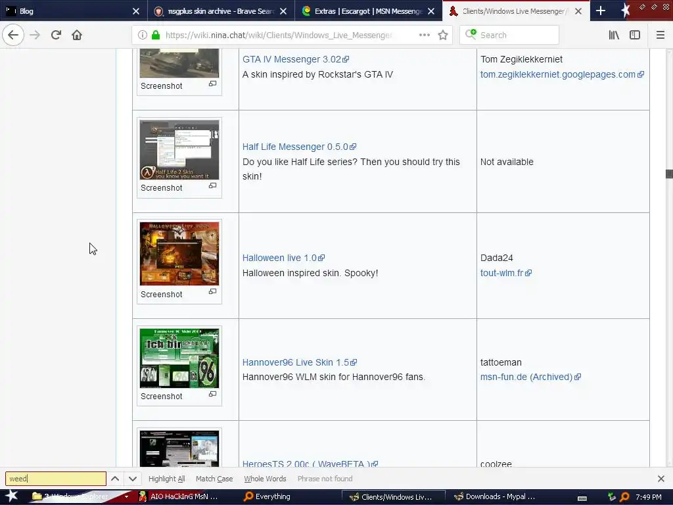Open a new tab with plus button
Viewport: 673px width, 505px height.
[x=601, y=11]
